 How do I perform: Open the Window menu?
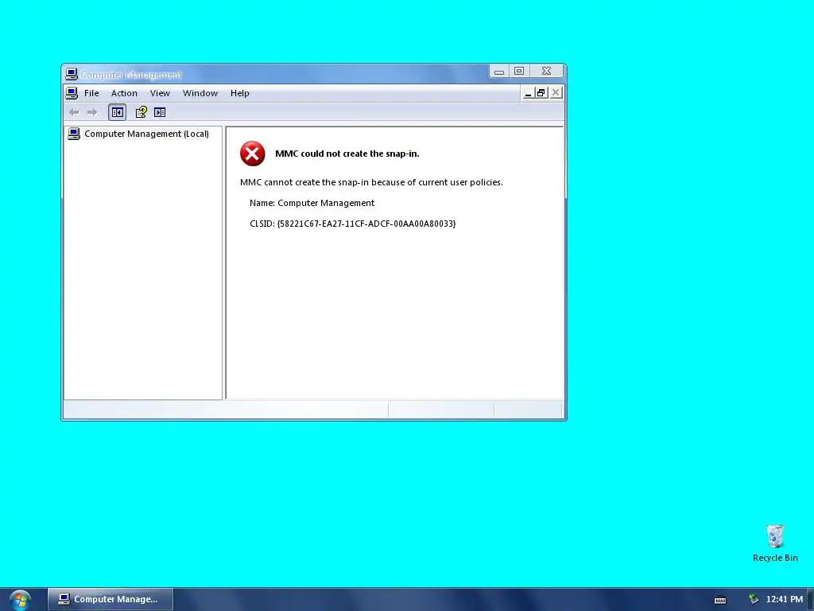[x=200, y=93]
